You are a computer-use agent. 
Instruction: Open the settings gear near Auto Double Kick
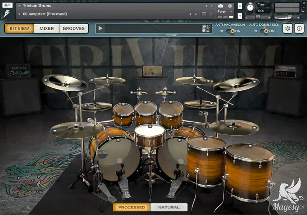(x=287, y=28)
